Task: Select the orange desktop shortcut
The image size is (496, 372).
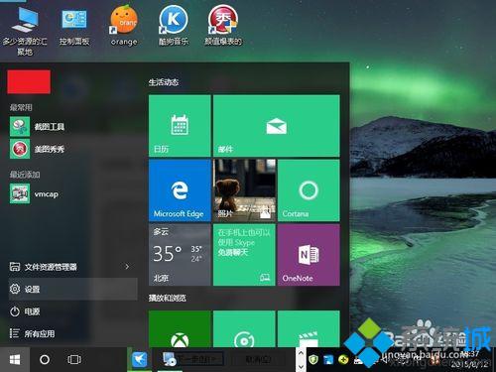Action: pyautogui.click(x=124, y=27)
